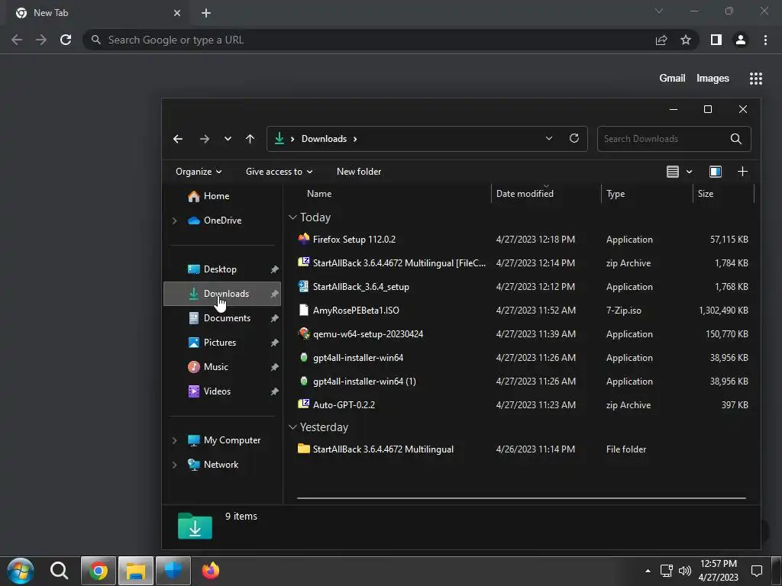The height and width of the screenshot is (586, 782).
Task: Open the Gmail link
Action: click(x=672, y=79)
